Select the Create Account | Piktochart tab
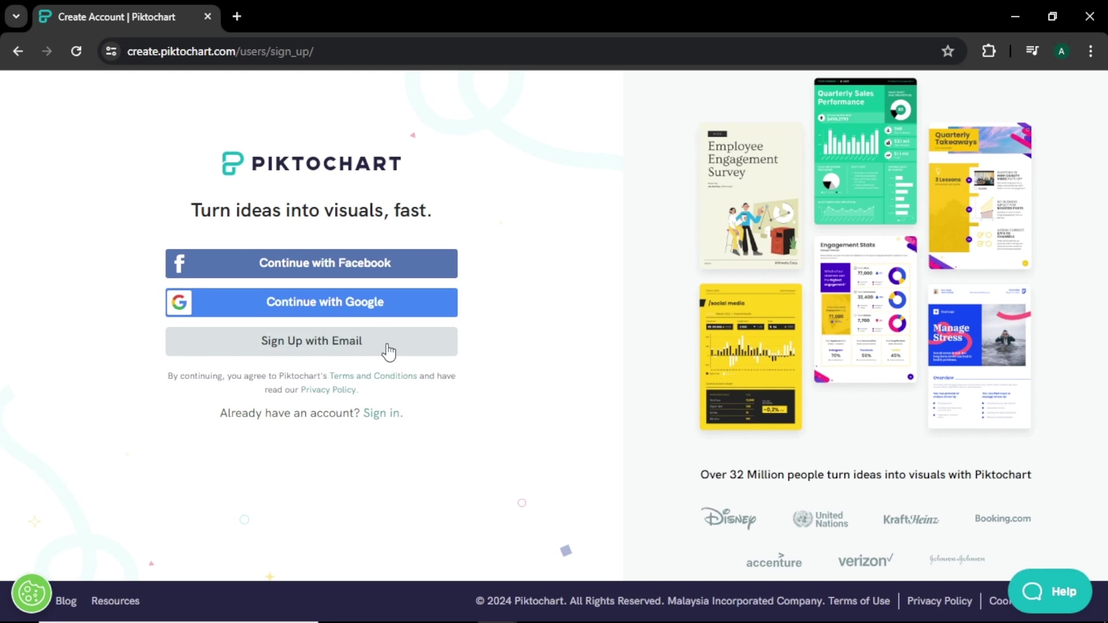The width and height of the screenshot is (1108, 623). pos(126,17)
